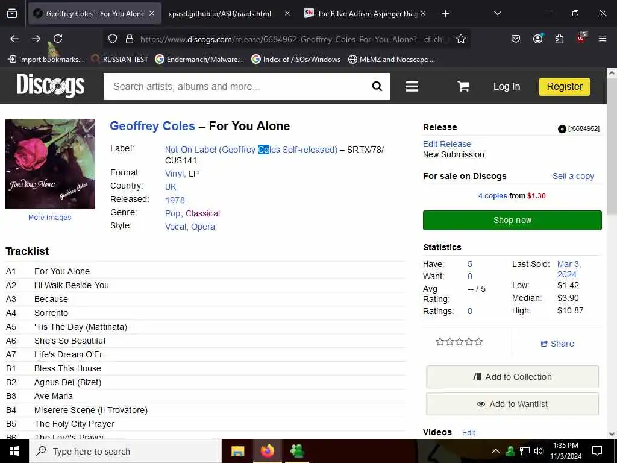Image resolution: width=617 pixels, height=463 pixels.
Task: Open the Import bookmarks bookmark
Action: (46, 60)
